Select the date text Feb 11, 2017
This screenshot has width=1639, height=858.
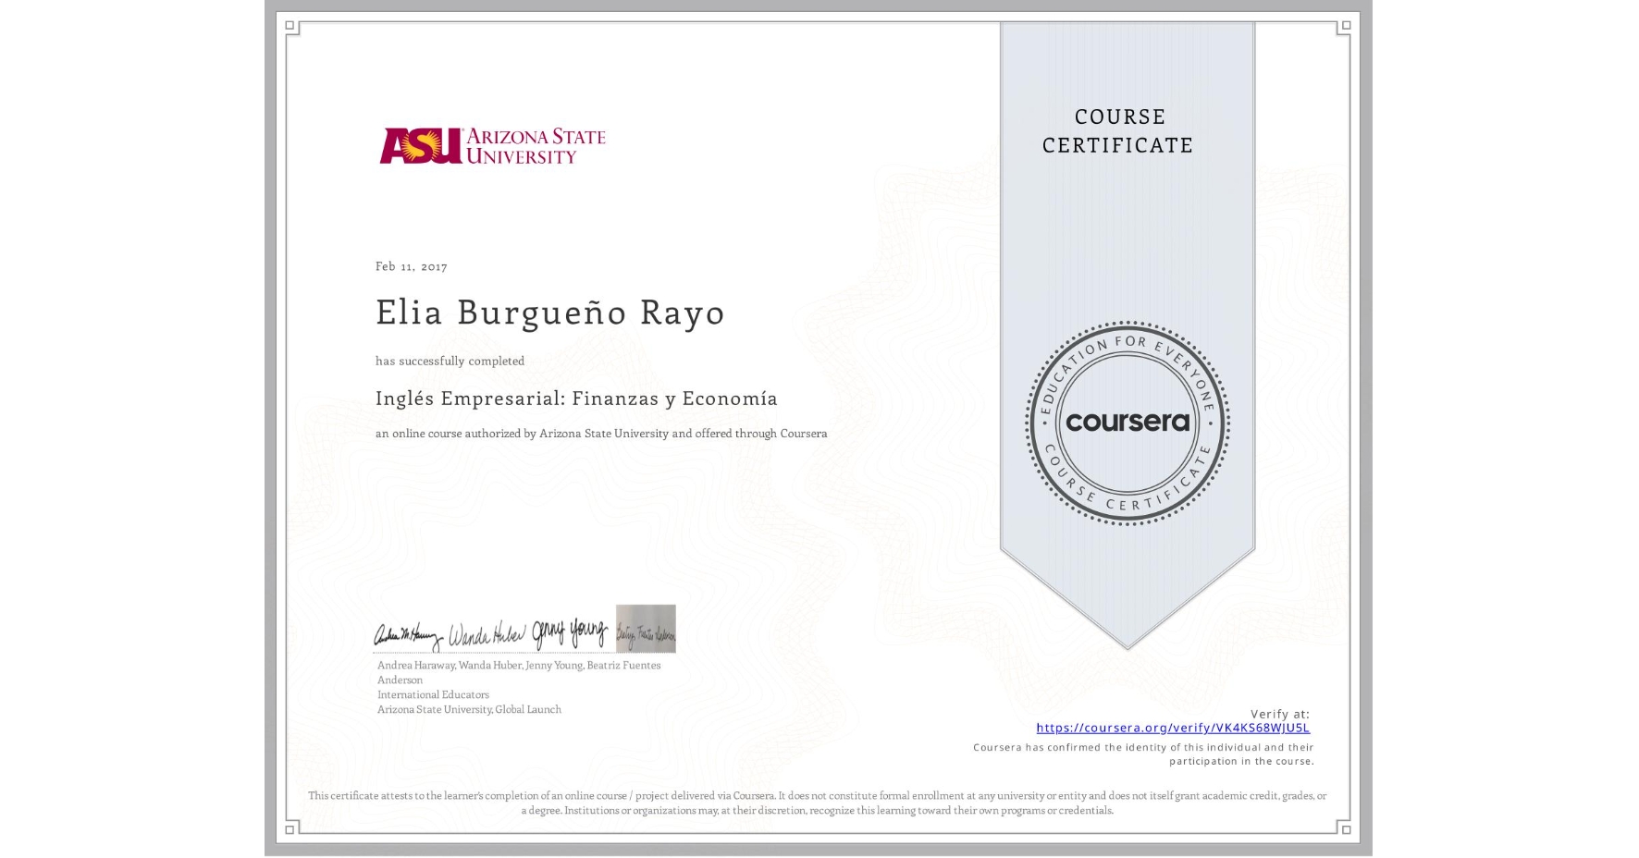pos(412,266)
